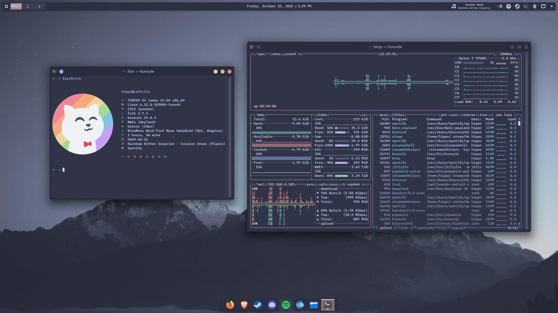Image resolution: width=558 pixels, height=313 pixels.
Task: Click the Spotify tray icon
Action: (x=509, y=6)
